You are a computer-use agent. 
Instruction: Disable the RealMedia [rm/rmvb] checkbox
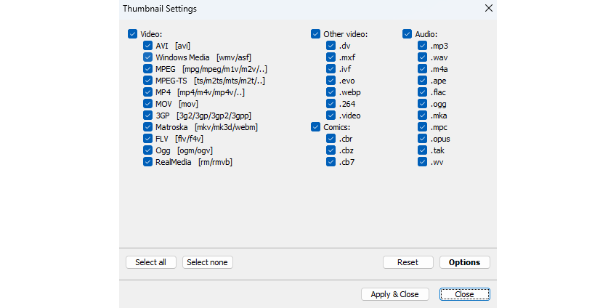click(148, 162)
